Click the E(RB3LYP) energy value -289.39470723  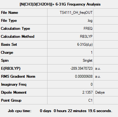coord(82,68)
